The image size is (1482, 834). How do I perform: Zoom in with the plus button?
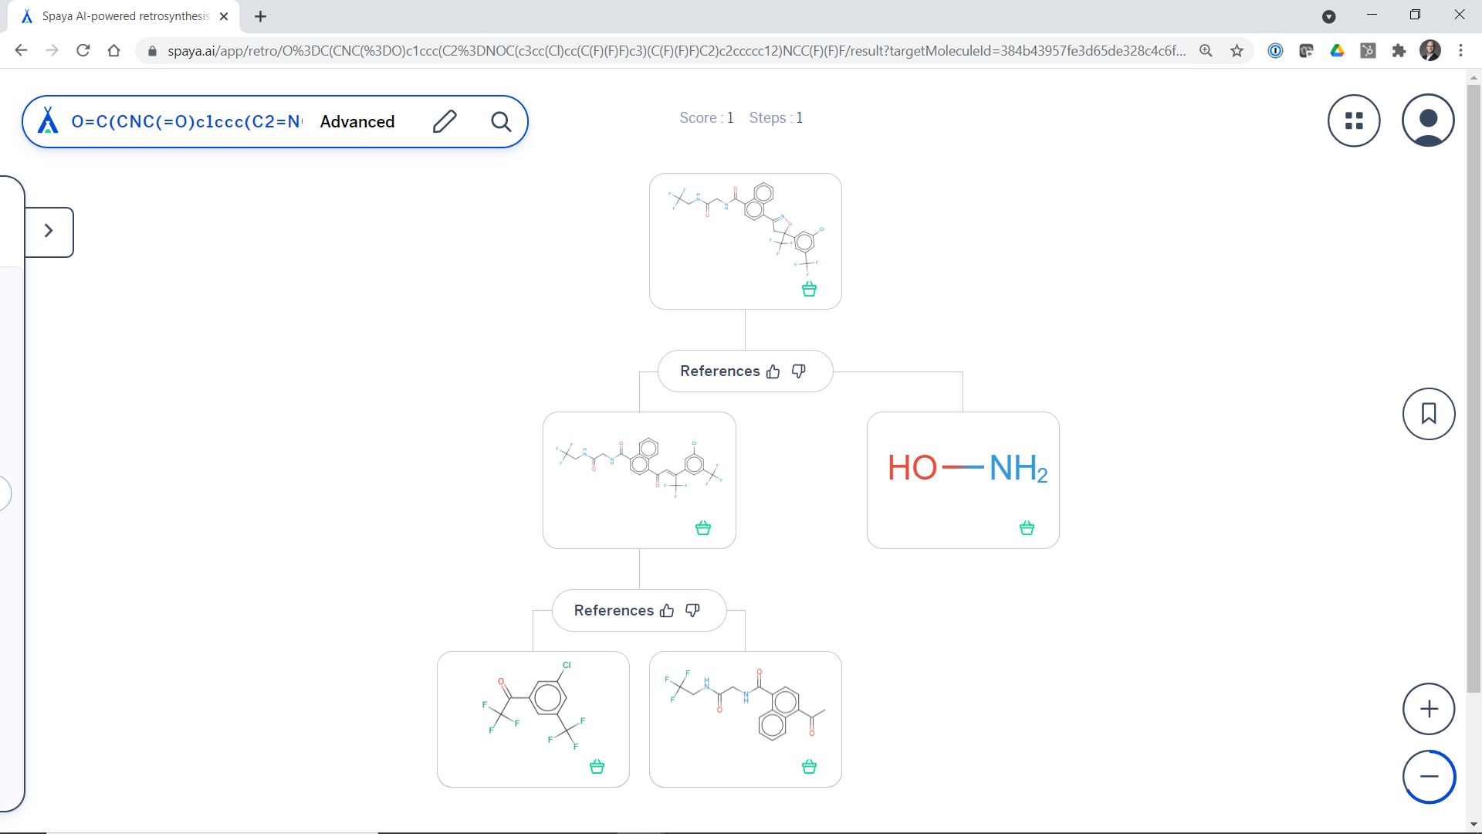(1429, 709)
